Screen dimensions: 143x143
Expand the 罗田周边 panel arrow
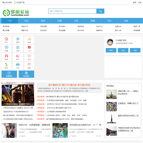point(139,86)
